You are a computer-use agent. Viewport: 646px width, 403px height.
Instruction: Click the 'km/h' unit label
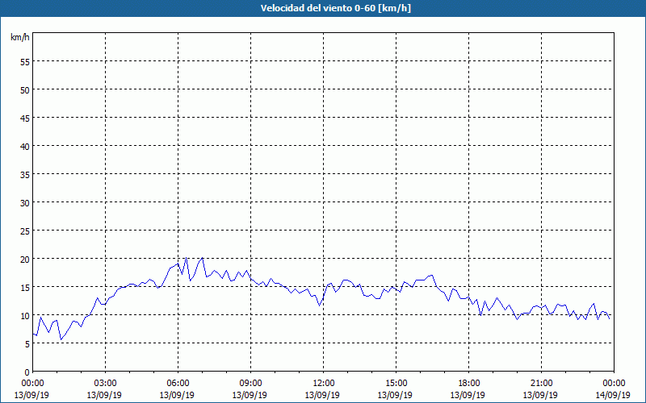point(19,37)
